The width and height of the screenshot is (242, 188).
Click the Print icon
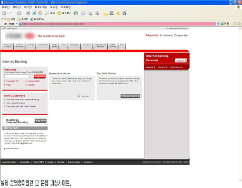tap(90, 13)
